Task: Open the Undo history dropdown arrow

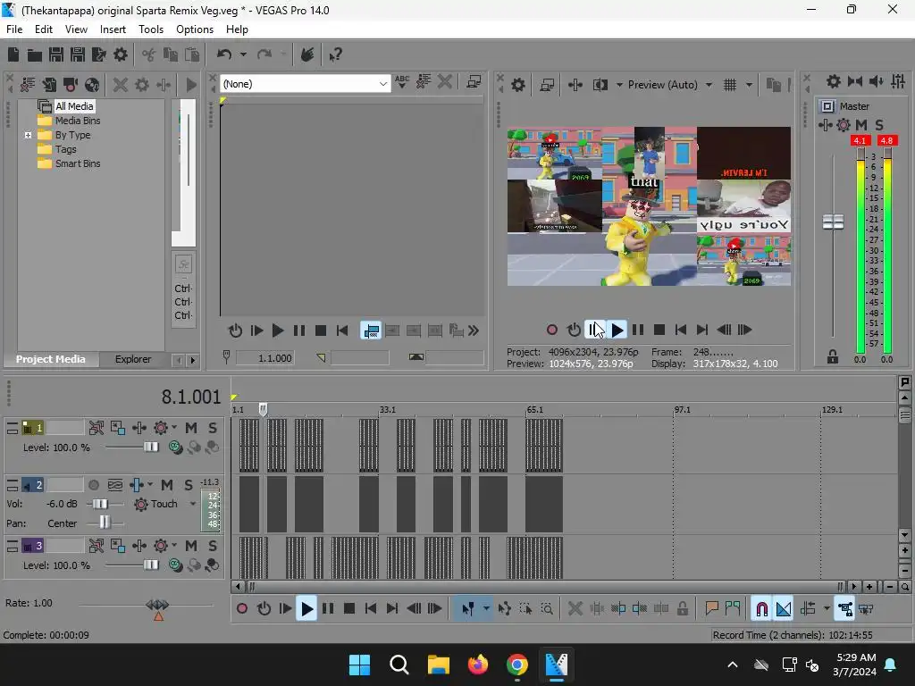Action: point(243,54)
